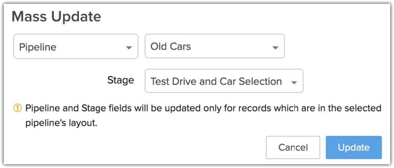This screenshot has height=168, width=394.
Task: Select the word Pipeline in the first combo box
Action: click(38, 47)
